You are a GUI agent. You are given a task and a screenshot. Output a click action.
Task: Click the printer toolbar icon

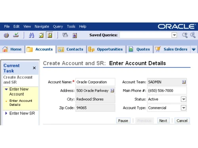coord(65,35)
